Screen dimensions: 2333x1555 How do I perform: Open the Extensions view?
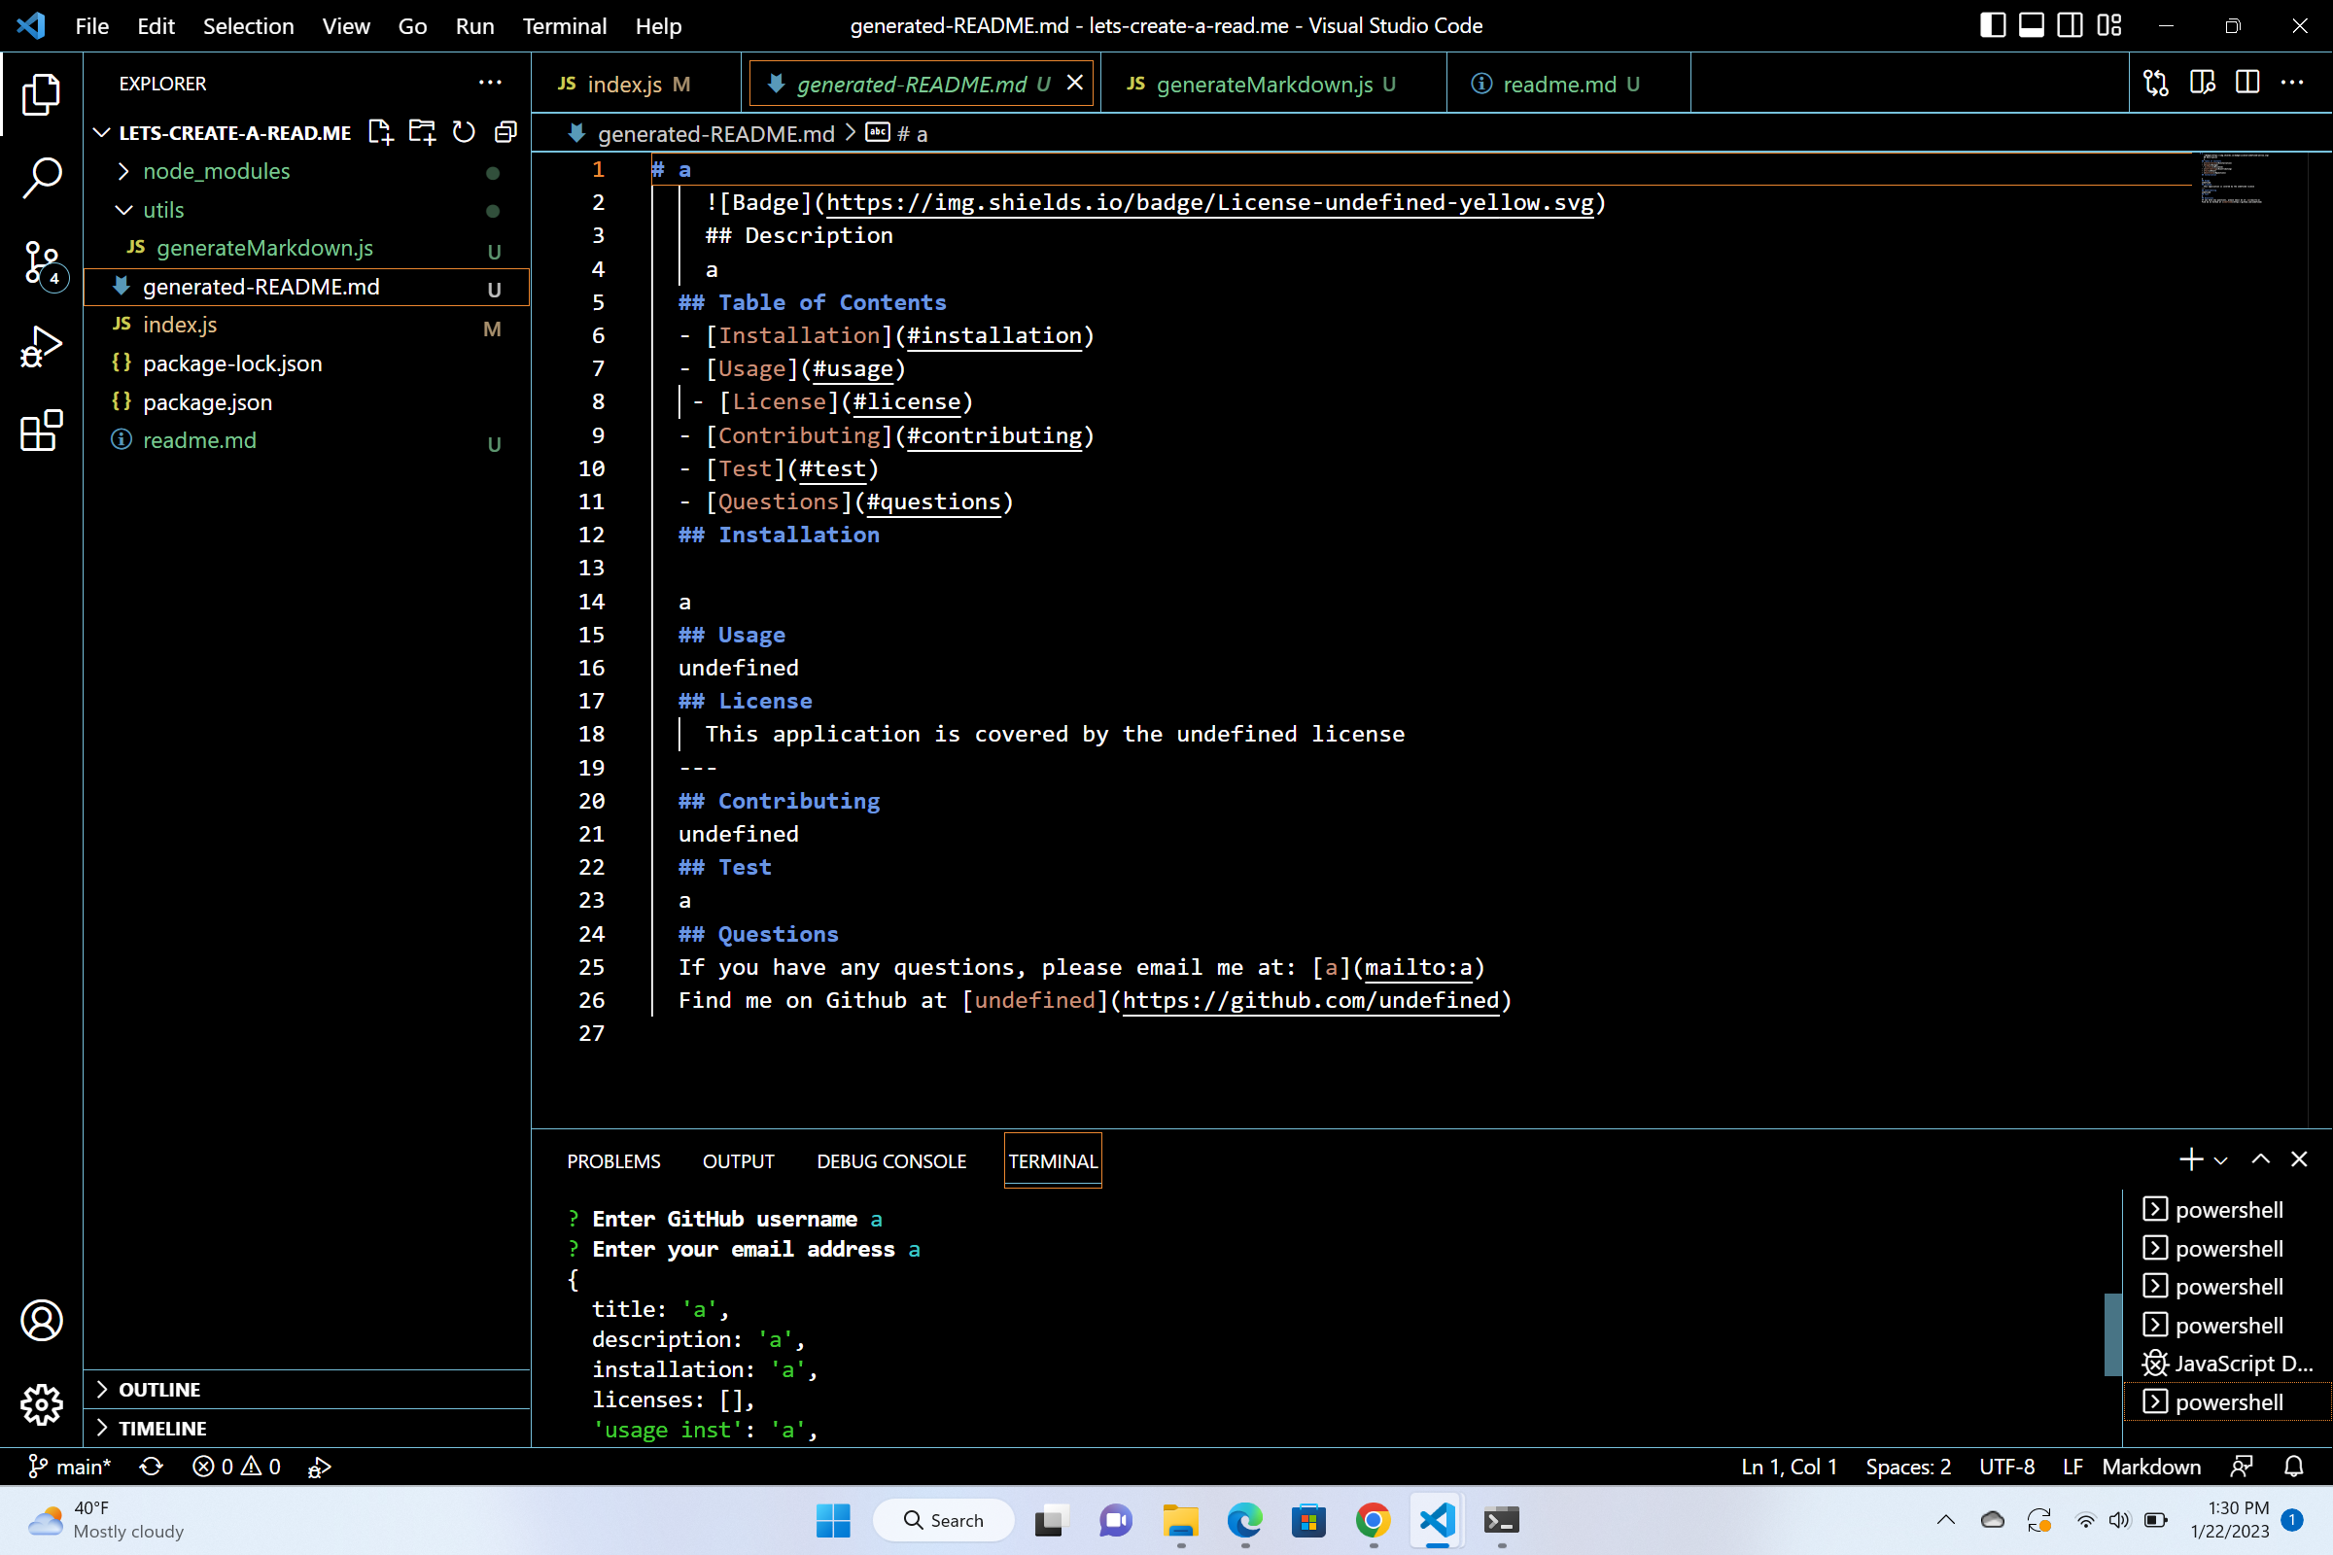tap(41, 432)
